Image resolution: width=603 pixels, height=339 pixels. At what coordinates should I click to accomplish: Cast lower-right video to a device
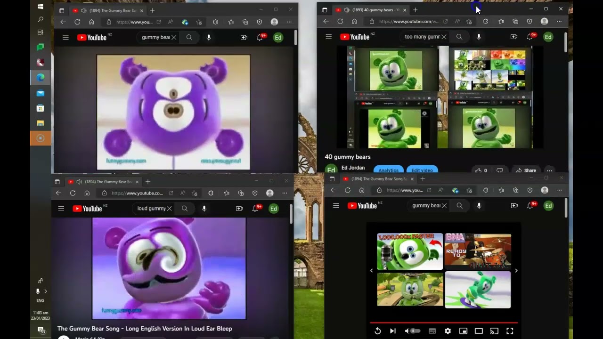coord(494,331)
